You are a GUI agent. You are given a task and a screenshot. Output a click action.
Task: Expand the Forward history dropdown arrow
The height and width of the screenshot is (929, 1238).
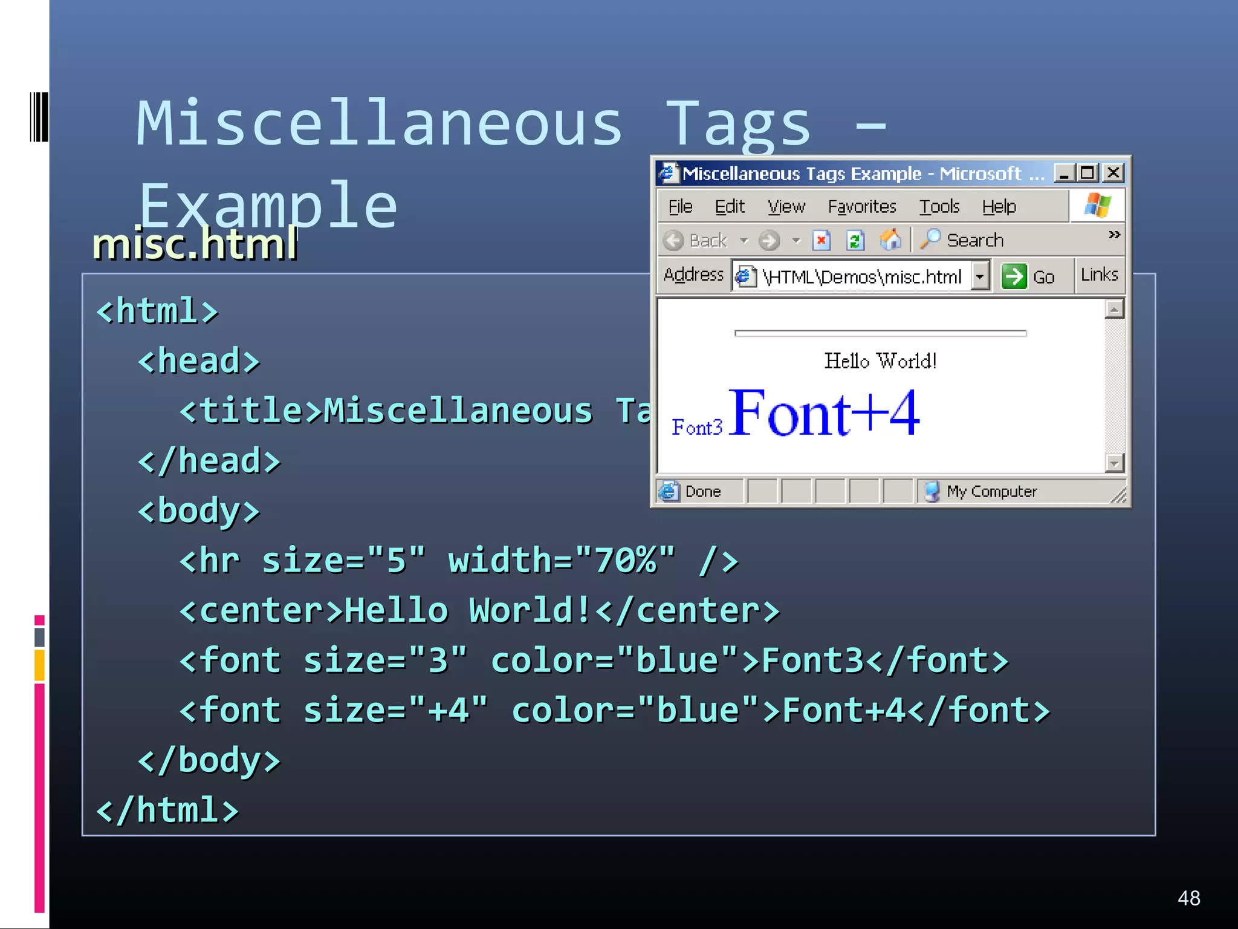(x=796, y=240)
